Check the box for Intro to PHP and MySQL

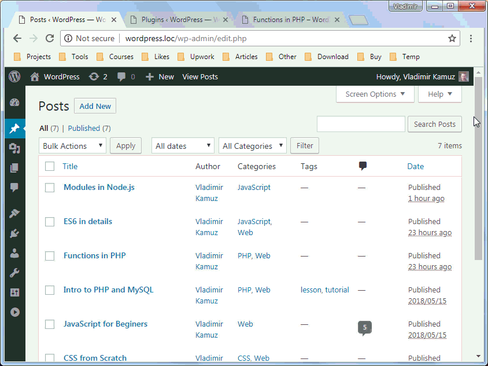point(50,290)
